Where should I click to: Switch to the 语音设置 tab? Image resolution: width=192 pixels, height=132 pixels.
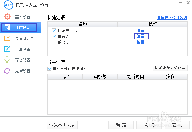pyautogui.click(x=23, y=60)
